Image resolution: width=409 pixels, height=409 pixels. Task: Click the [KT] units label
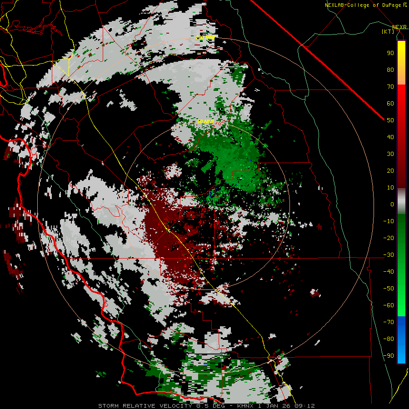click(388, 31)
